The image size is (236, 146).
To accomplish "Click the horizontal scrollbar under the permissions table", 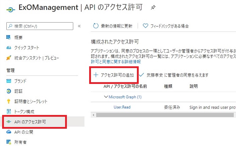I will (x=165, y=115).
